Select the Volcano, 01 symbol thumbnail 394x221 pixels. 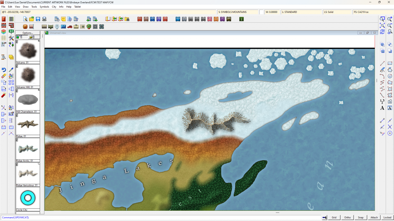(x=28, y=51)
